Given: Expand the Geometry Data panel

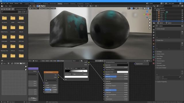Looking at the screenshot, I should pyautogui.click(x=161, y=66).
